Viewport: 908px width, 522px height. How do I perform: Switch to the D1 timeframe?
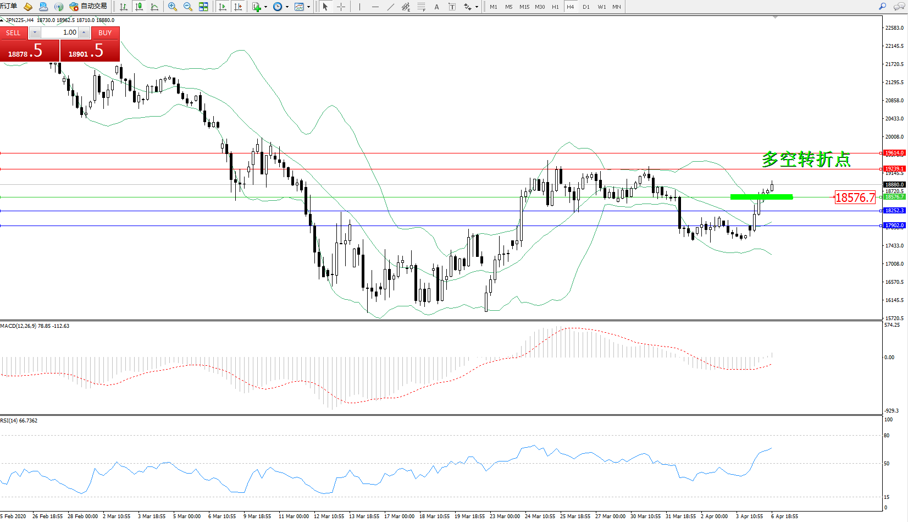(x=586, y=7)
